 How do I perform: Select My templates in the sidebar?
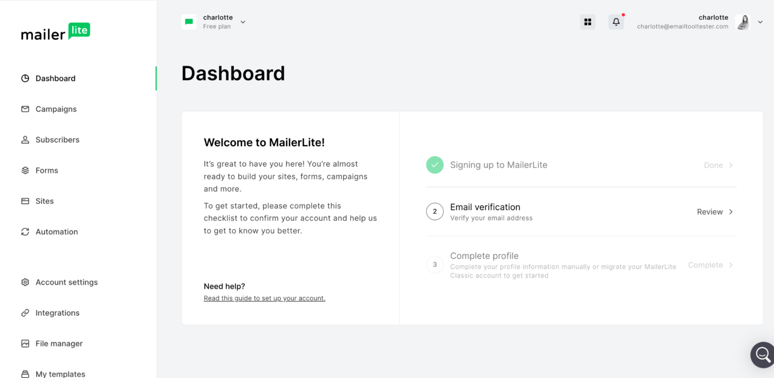(60, 373)
